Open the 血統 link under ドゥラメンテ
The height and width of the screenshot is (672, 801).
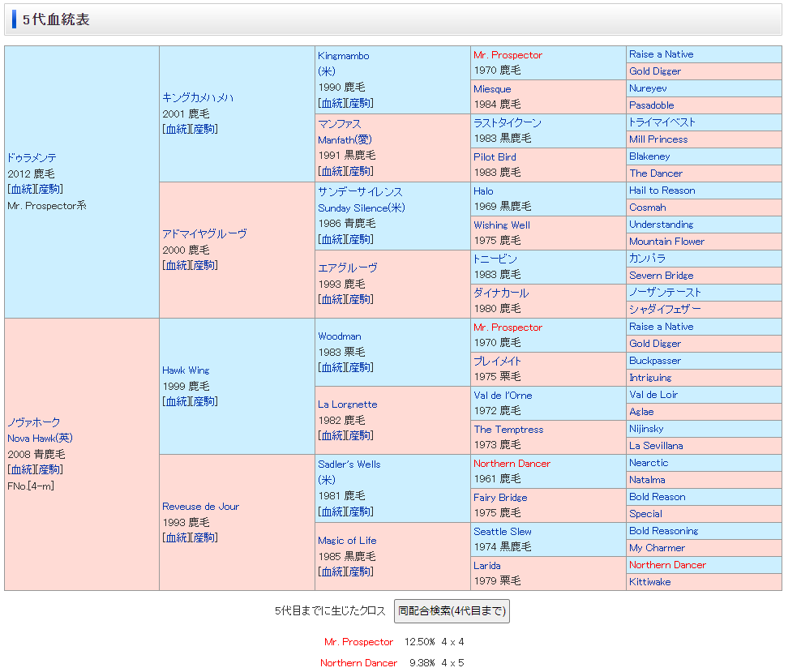click(20, 190)
